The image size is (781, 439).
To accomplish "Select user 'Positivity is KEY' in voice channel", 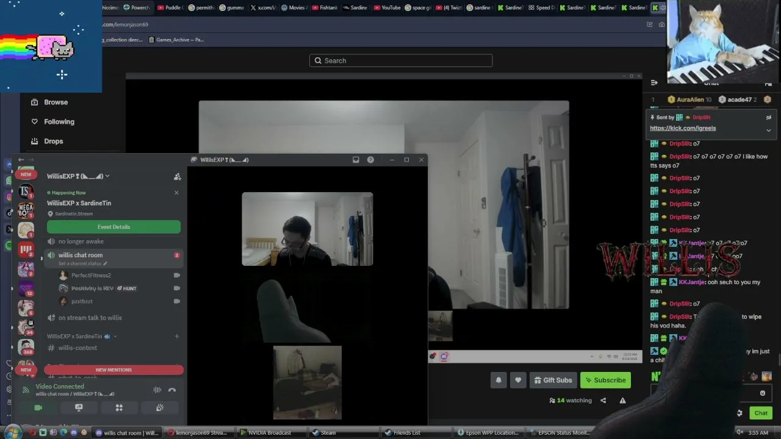I will point(92,288).
